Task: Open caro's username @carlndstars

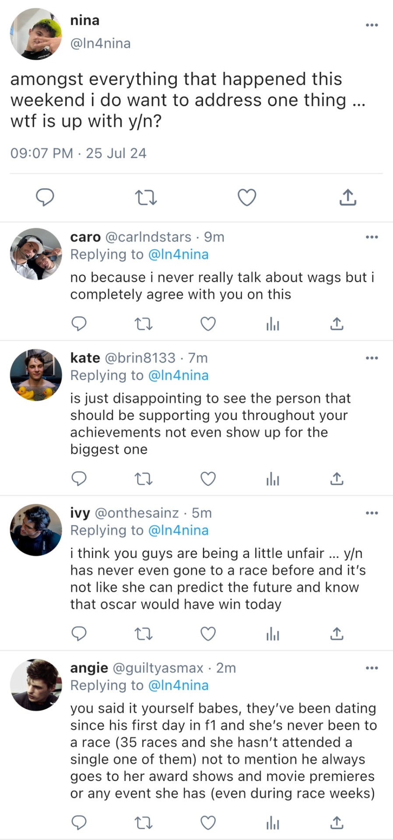Action: (148, 237)
